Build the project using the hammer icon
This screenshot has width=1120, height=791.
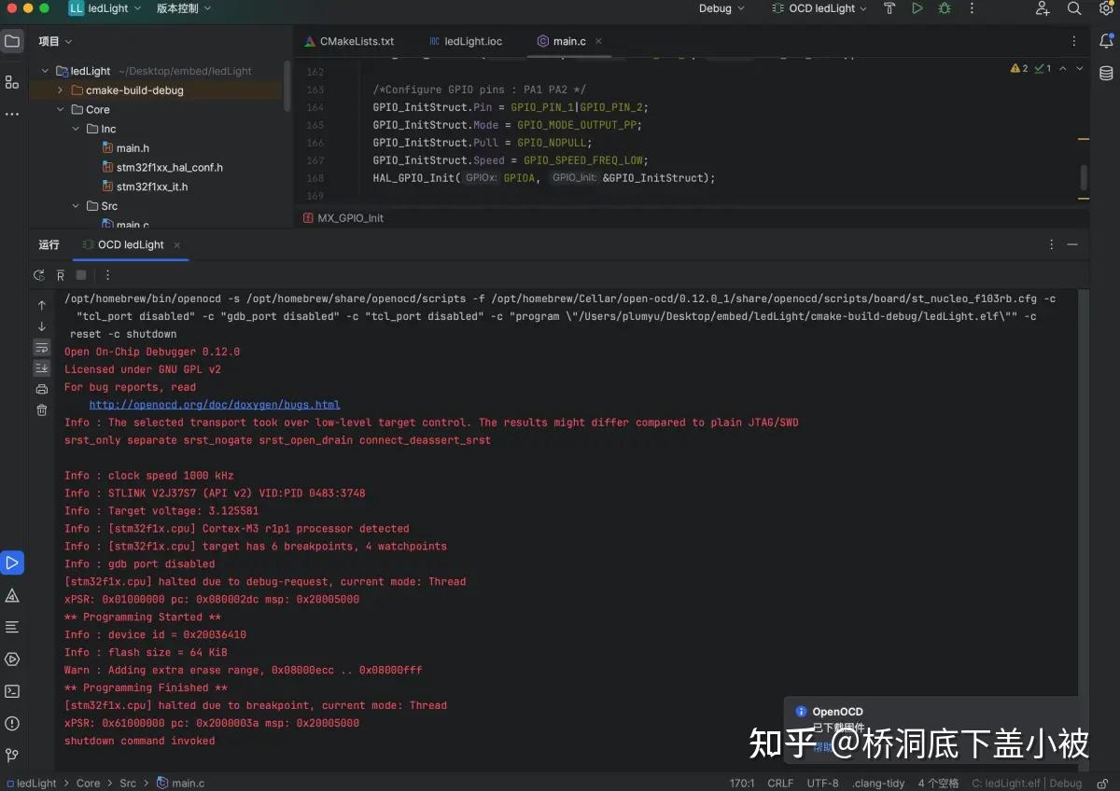click(889, 8)
